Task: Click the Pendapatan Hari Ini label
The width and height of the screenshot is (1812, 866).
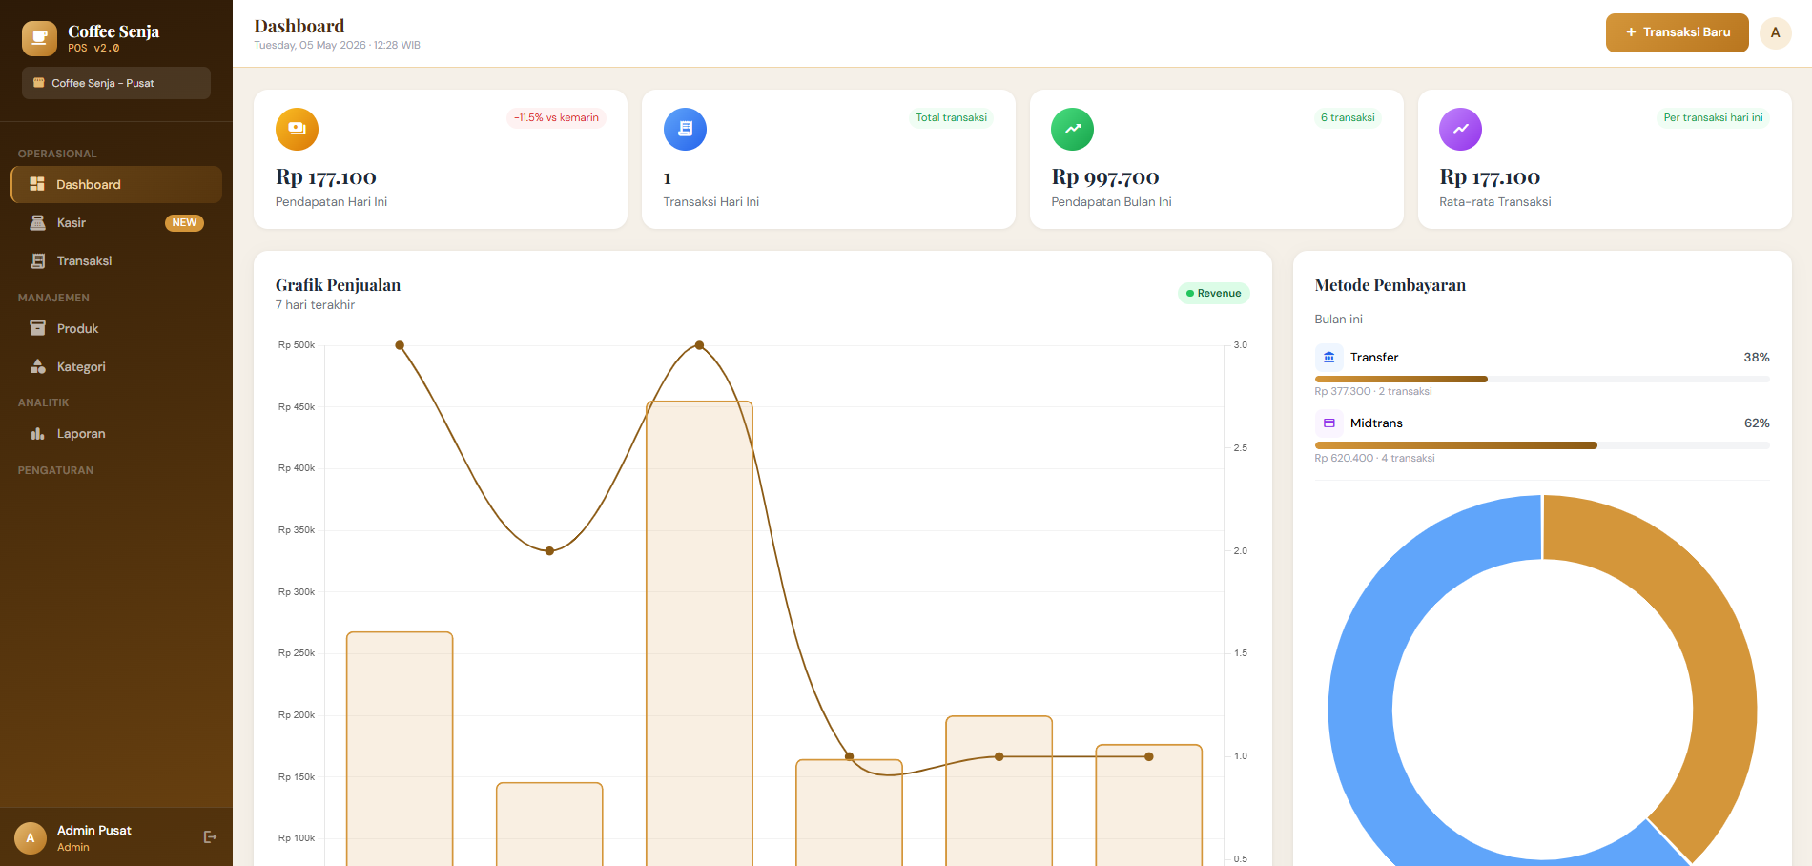Action: tap(331, 202)
